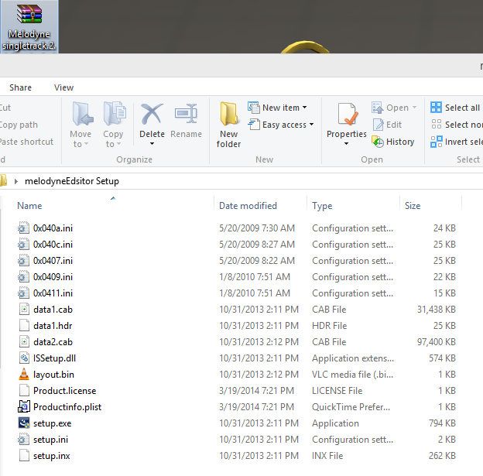
Task: Click the Copy to icon
Action: click(115, 113)
